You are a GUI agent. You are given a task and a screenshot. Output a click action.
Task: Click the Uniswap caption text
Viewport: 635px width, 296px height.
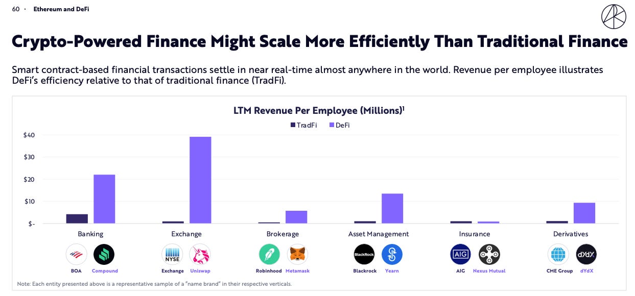tap(200, 271)
